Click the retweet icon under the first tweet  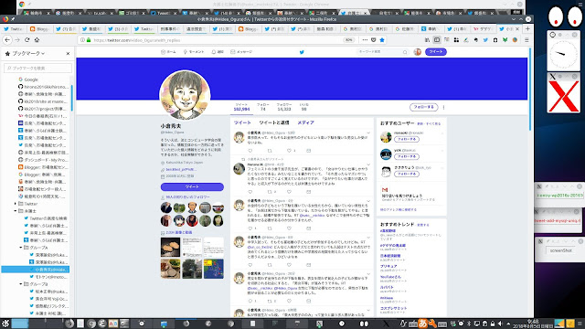coord(270,151)
